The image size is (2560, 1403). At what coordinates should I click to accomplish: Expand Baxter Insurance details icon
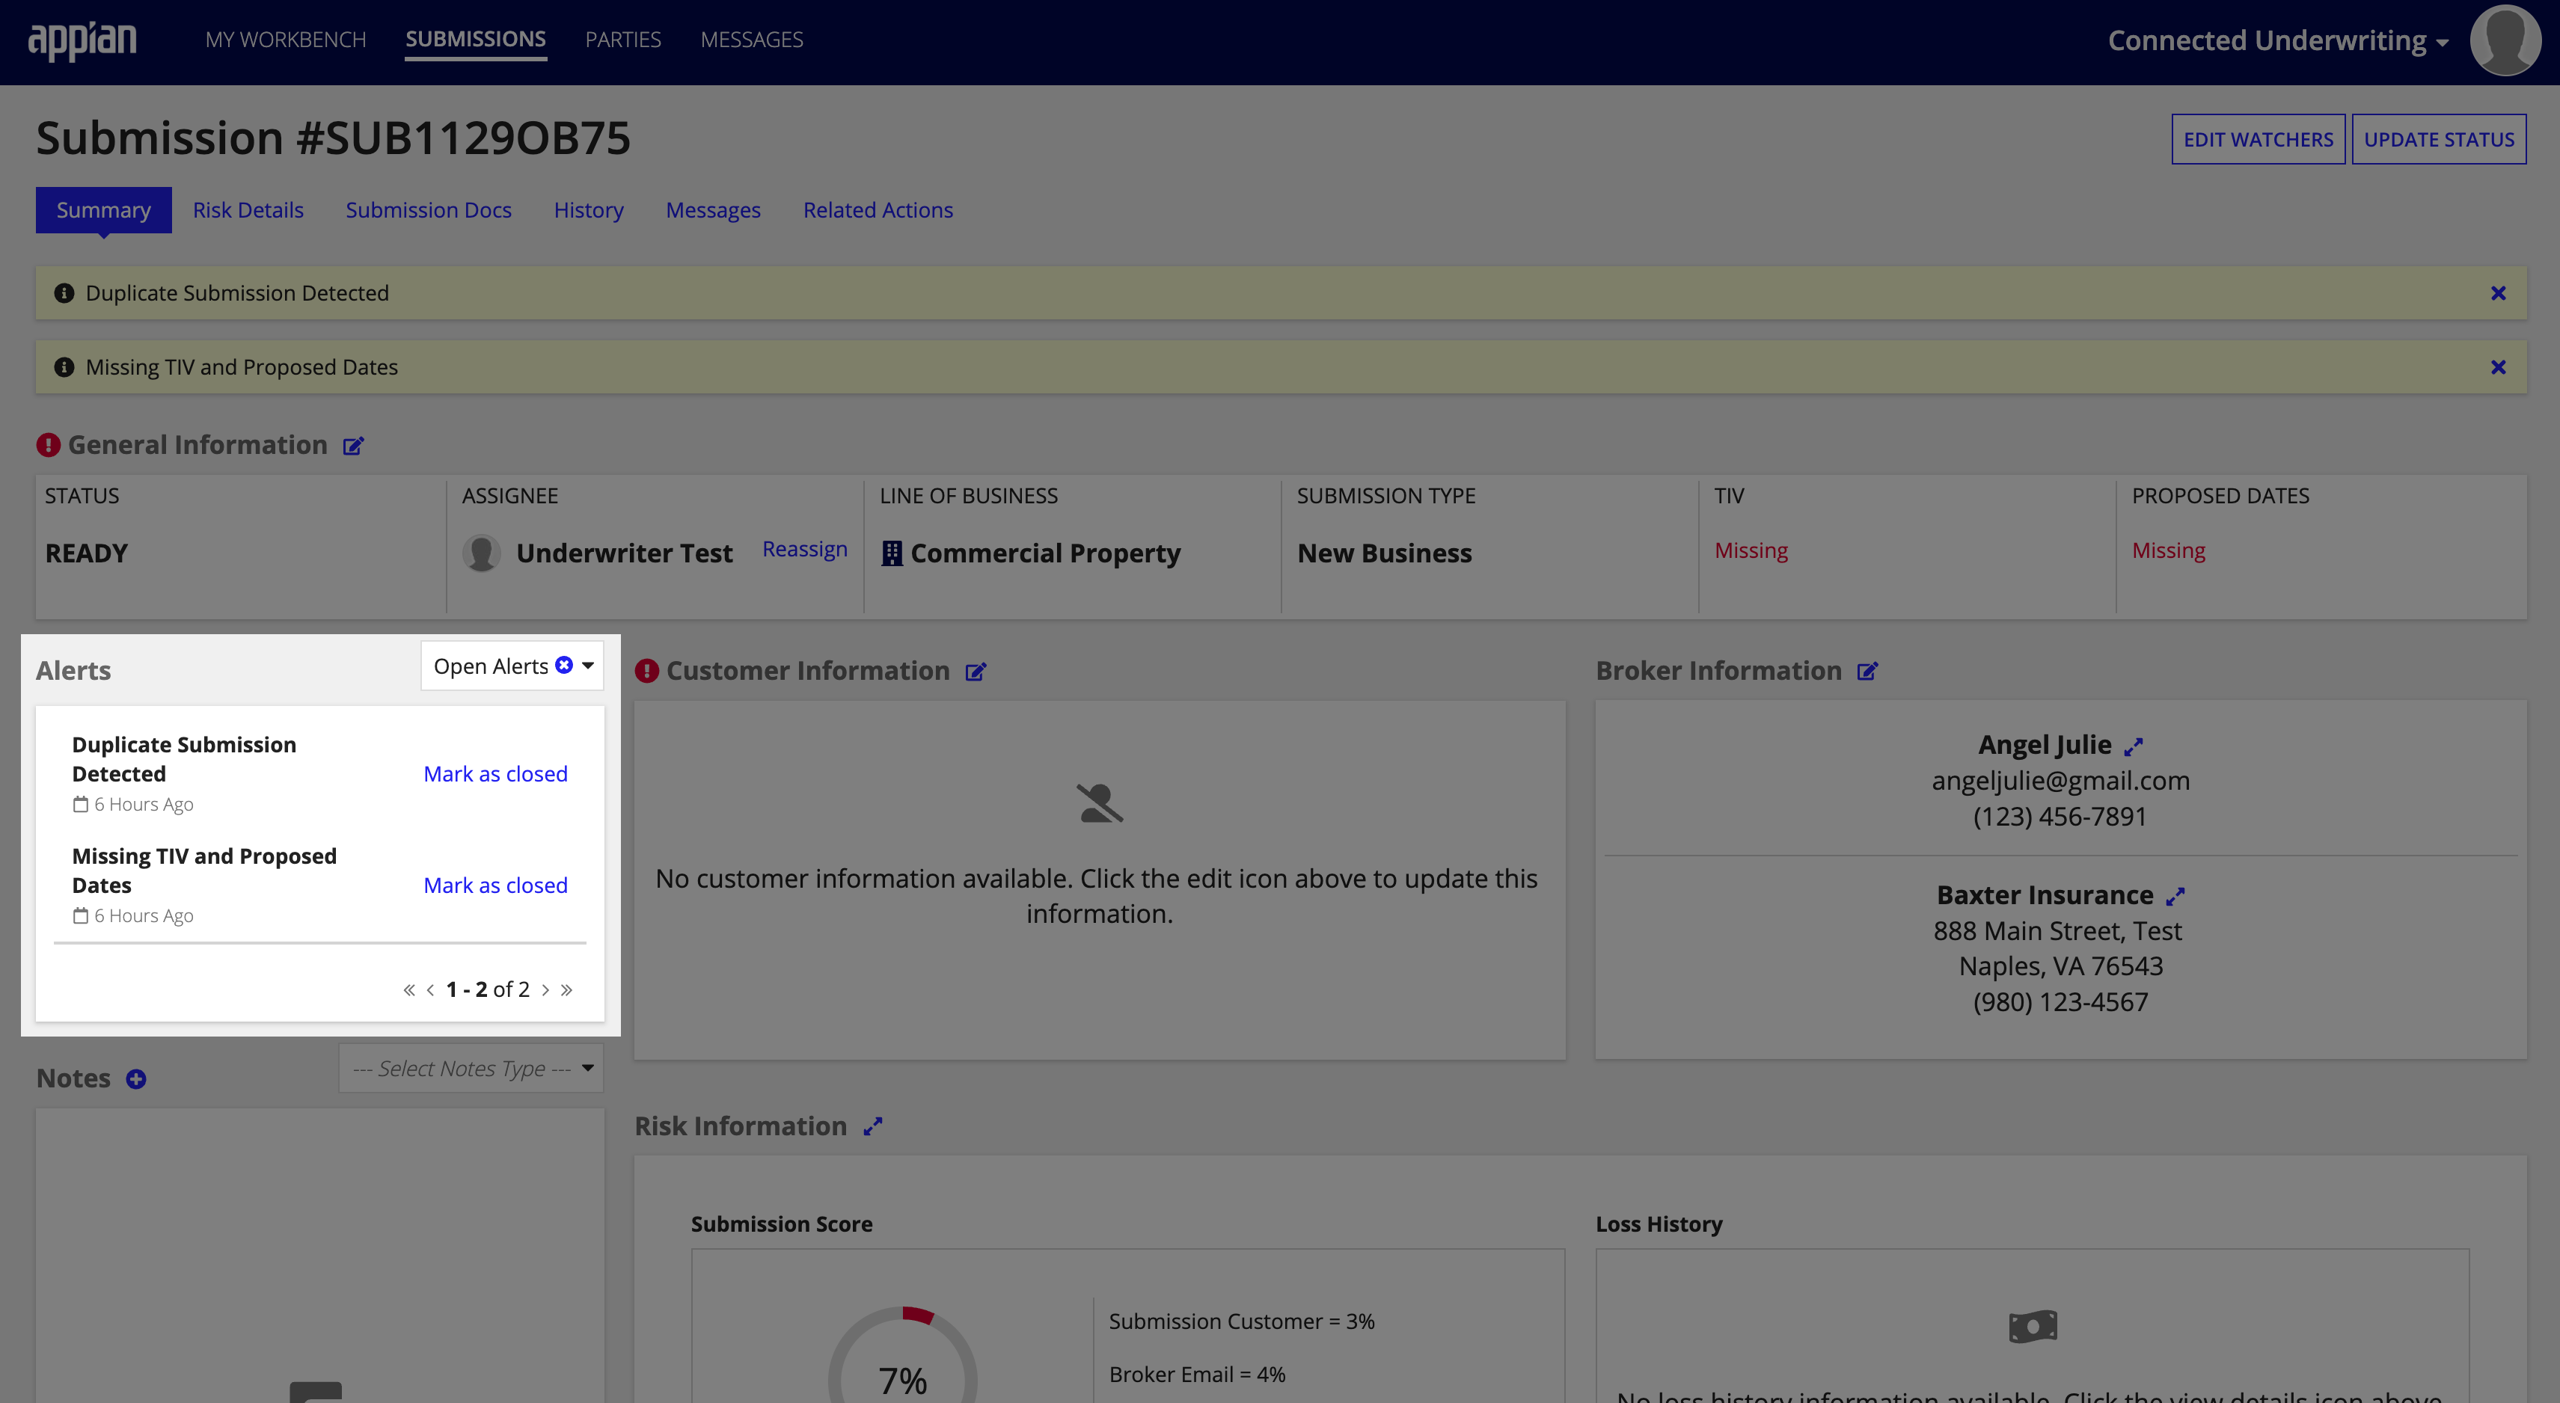pyautogui.click(x=2175, y=896)
